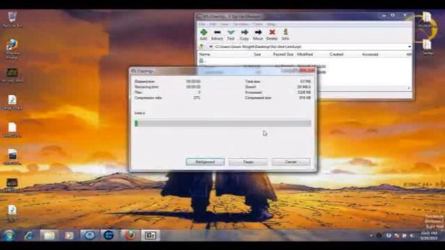The width and height of the screenshot is (445, 250).
Task: Switch to 7-Zip taskbar button
Action: pyautogui.click(x=149, y=235)
